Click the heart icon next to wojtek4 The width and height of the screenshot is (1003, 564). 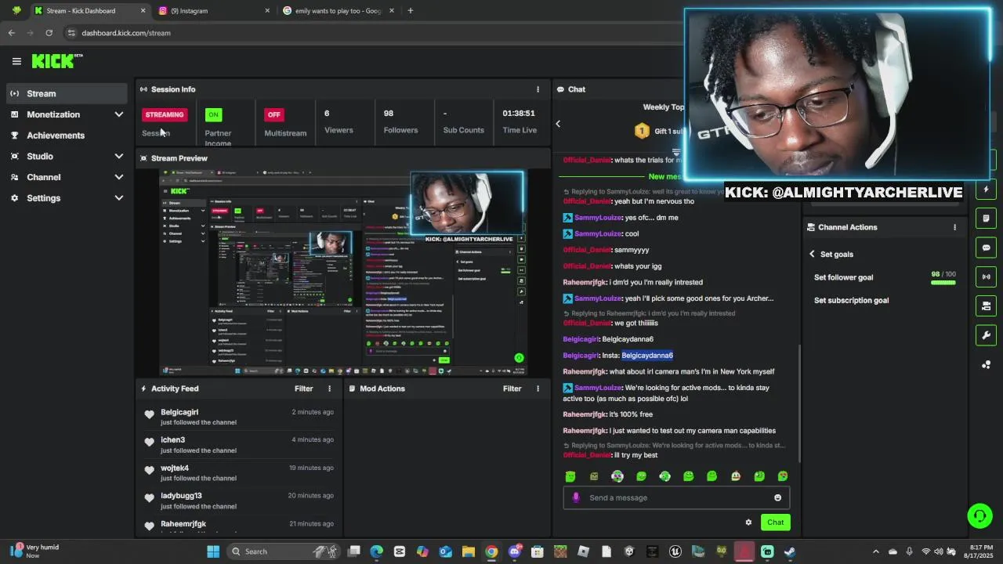pyautogui.click(x=149, y=470)
